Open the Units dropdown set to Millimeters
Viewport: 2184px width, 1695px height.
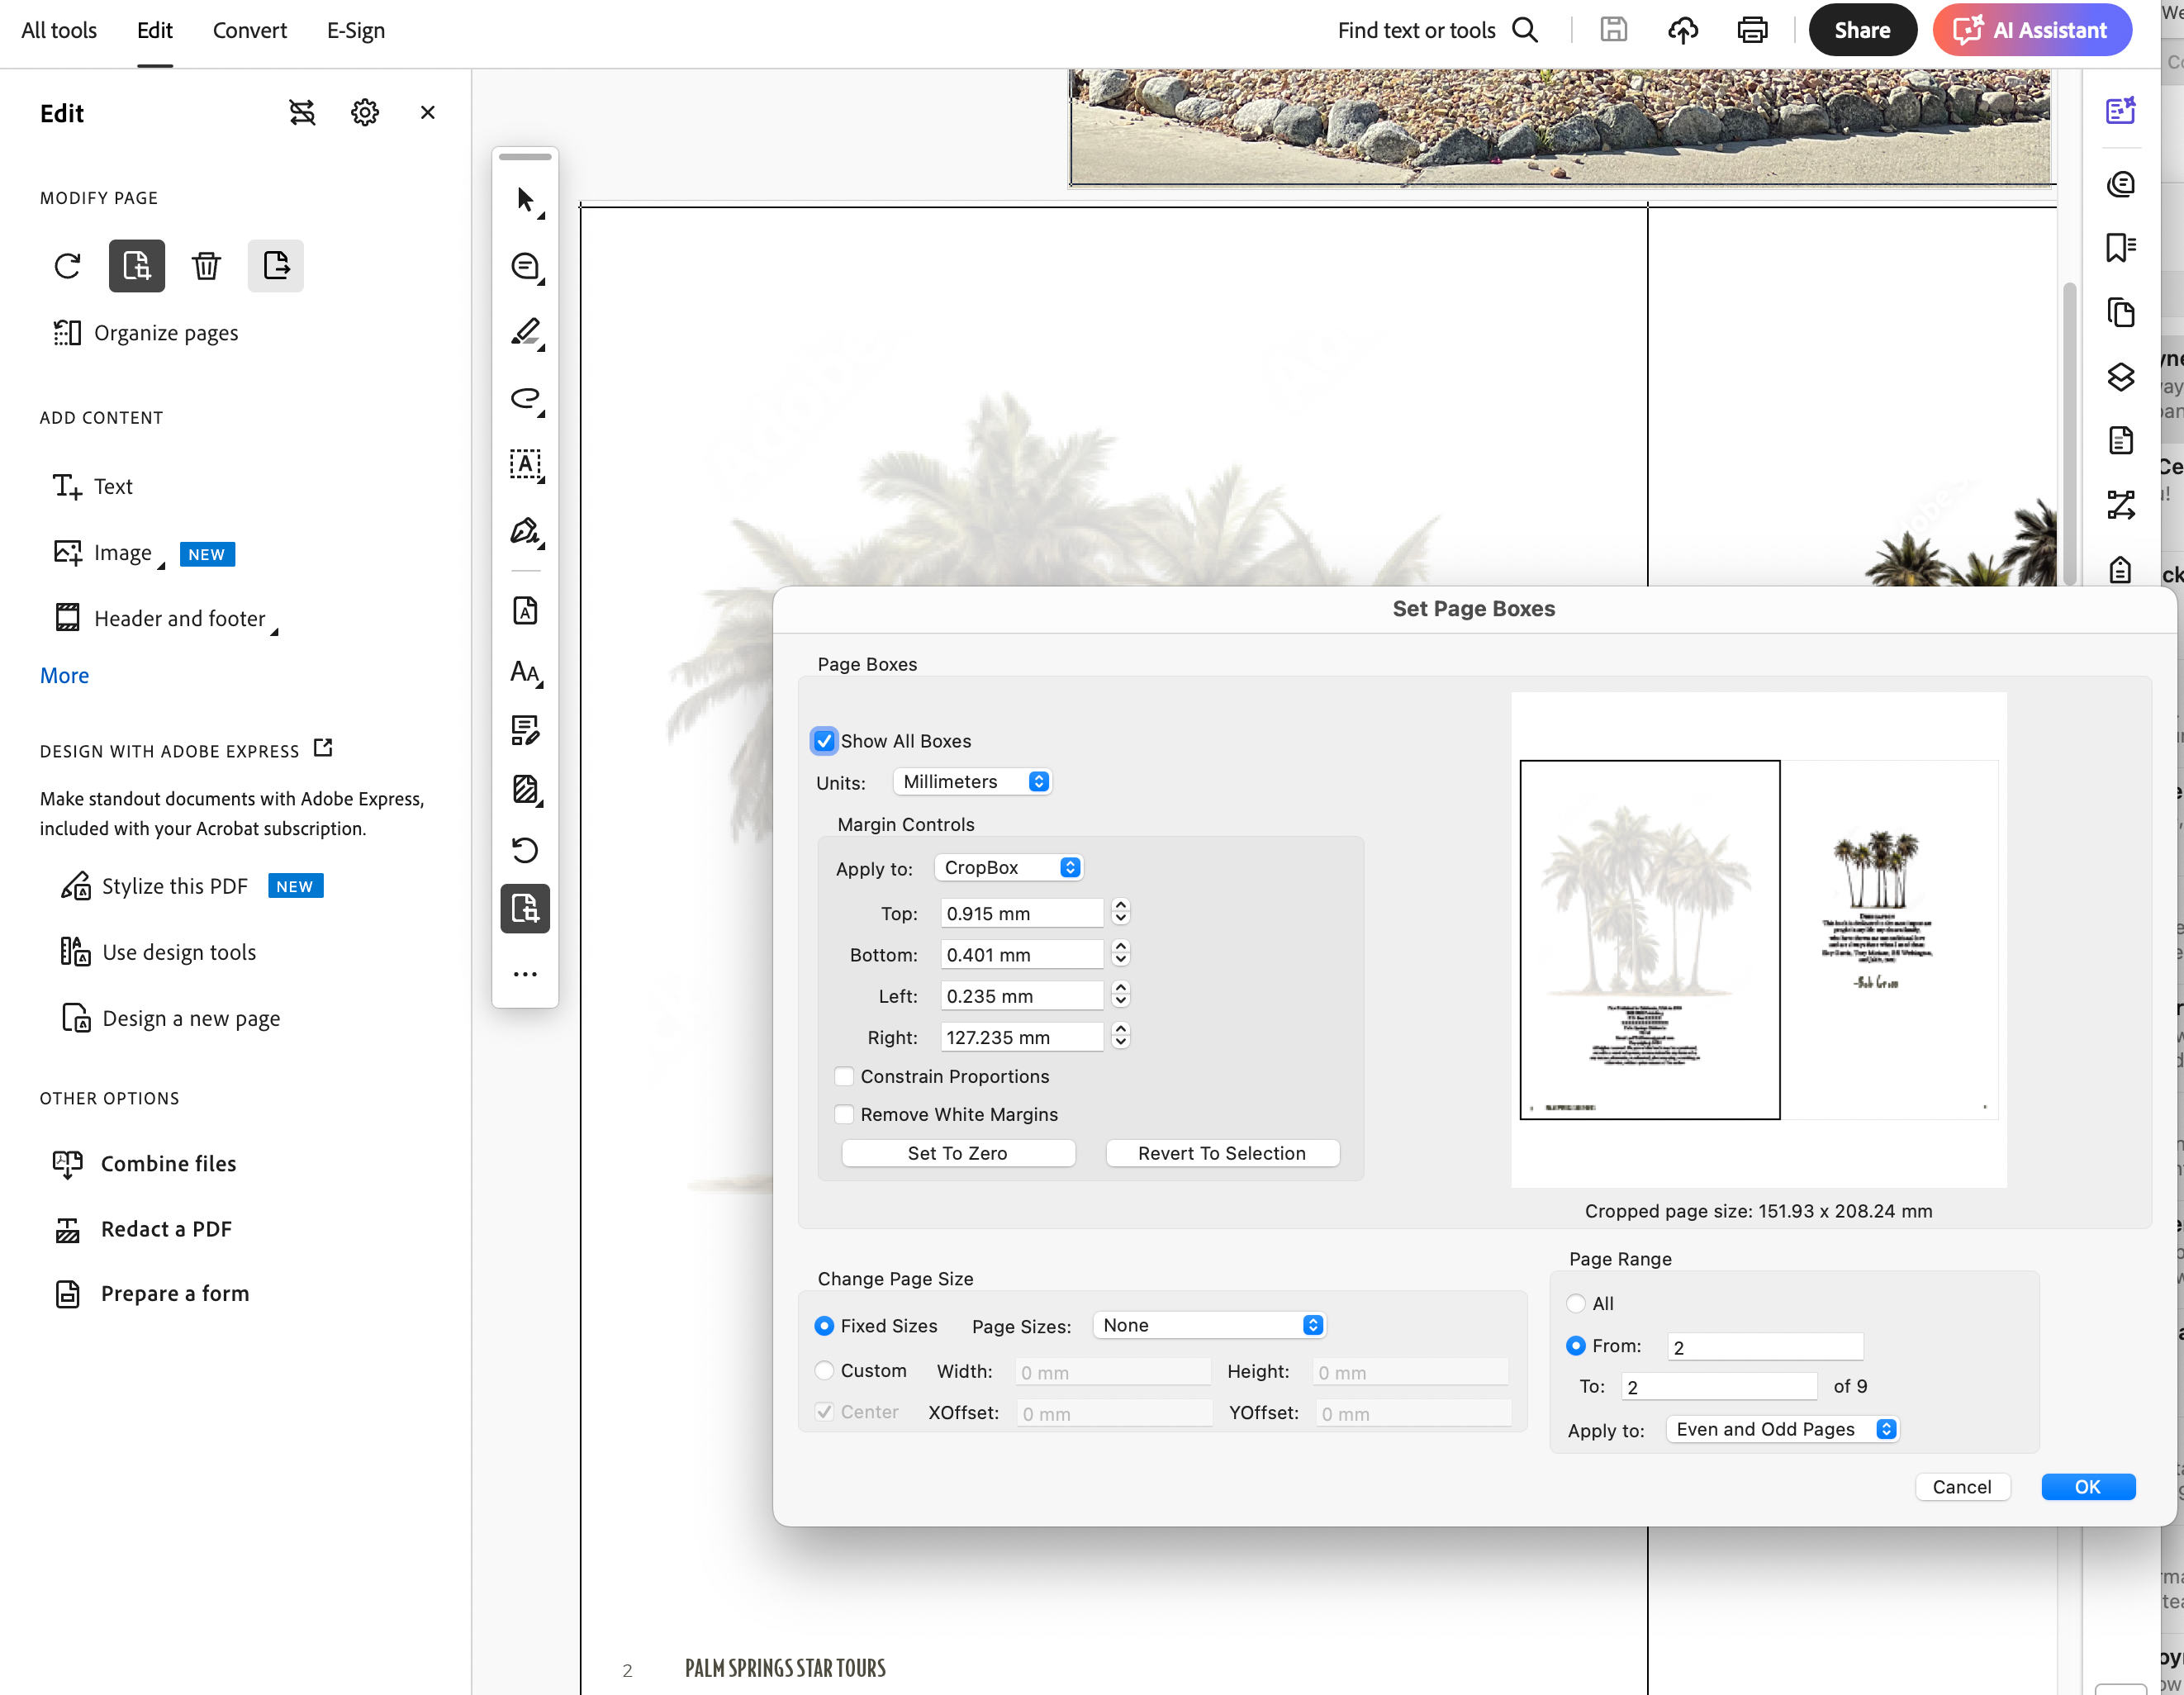pos(971,781)
